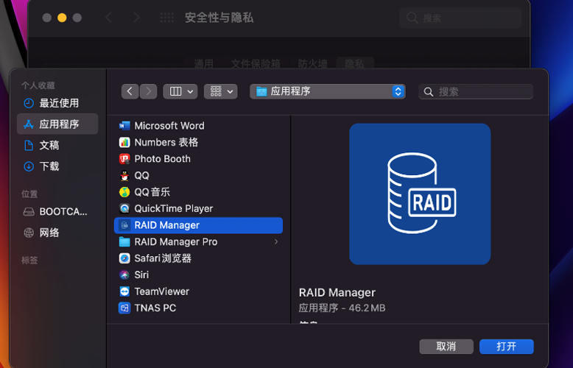Select BOOTCA... location in sidebar
This screenshot has height=368, width=573.
(57, 212)
